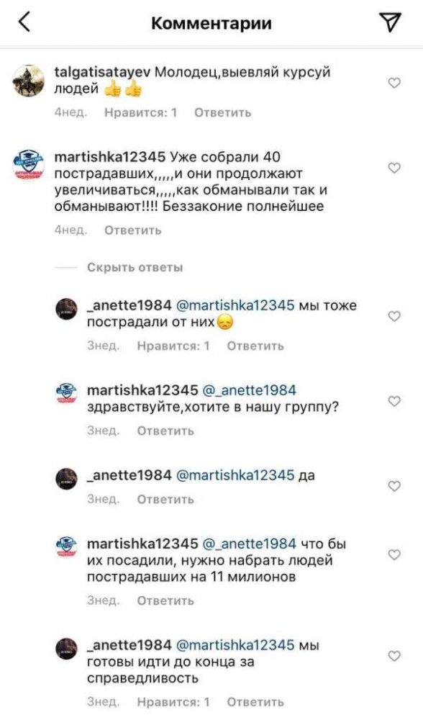The height and width of the screenshot is (720, 423).
Task: Like talgatisatayev's comment with the heart
Action: coord(394,83)
